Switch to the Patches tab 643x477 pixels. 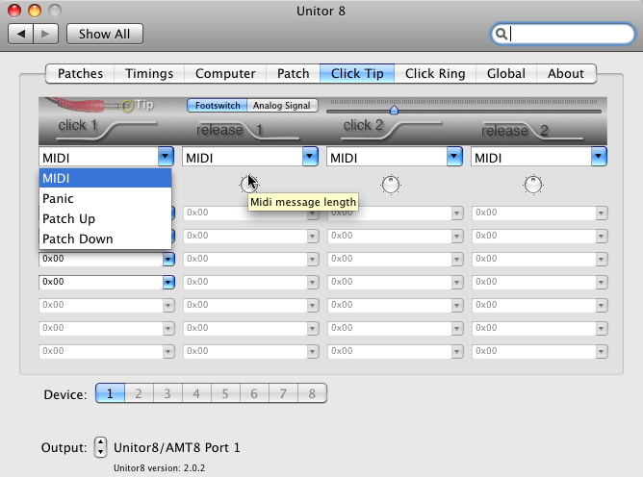point(80,73)
